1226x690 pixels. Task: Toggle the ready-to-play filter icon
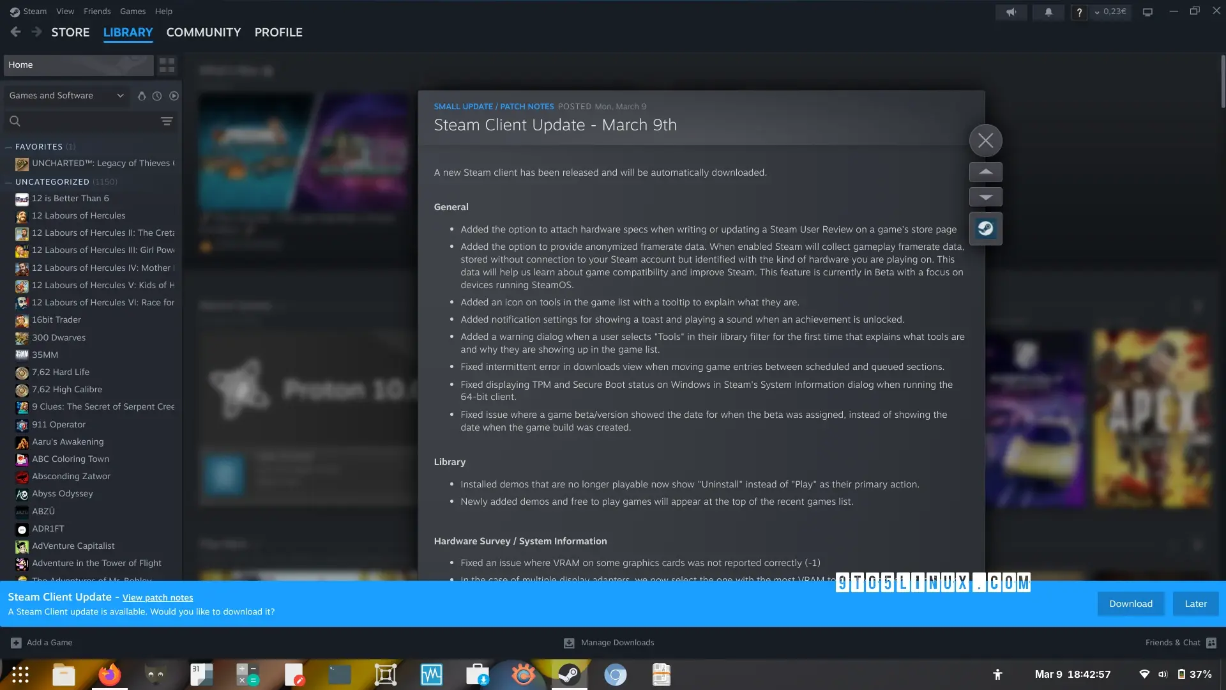tap(174, 96)
